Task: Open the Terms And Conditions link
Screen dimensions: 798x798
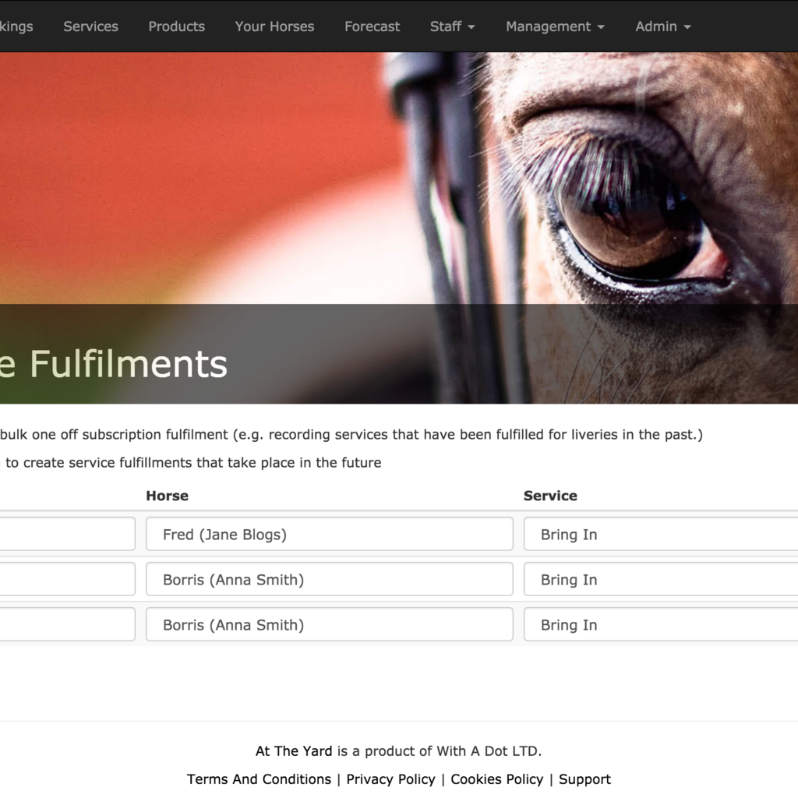Action: coord(259,779)
